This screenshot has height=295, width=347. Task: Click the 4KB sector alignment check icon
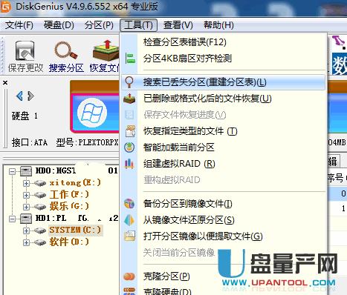130,59
